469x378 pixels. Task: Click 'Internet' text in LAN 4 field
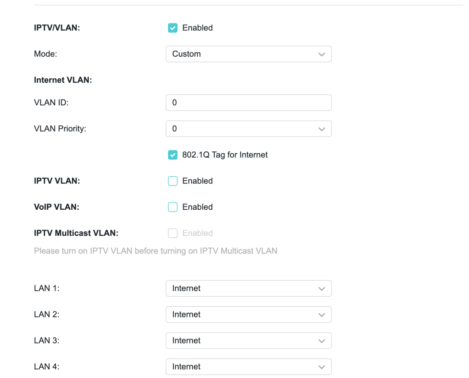[x=186, y=366]
